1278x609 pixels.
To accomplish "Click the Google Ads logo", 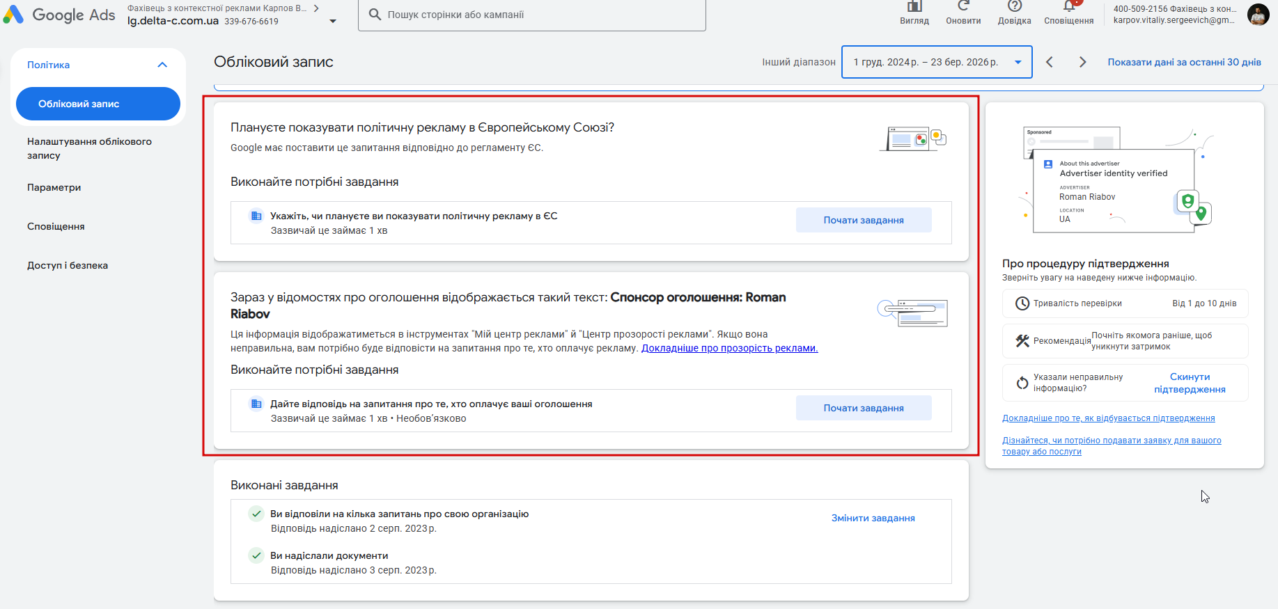I will tap(59, 15).
